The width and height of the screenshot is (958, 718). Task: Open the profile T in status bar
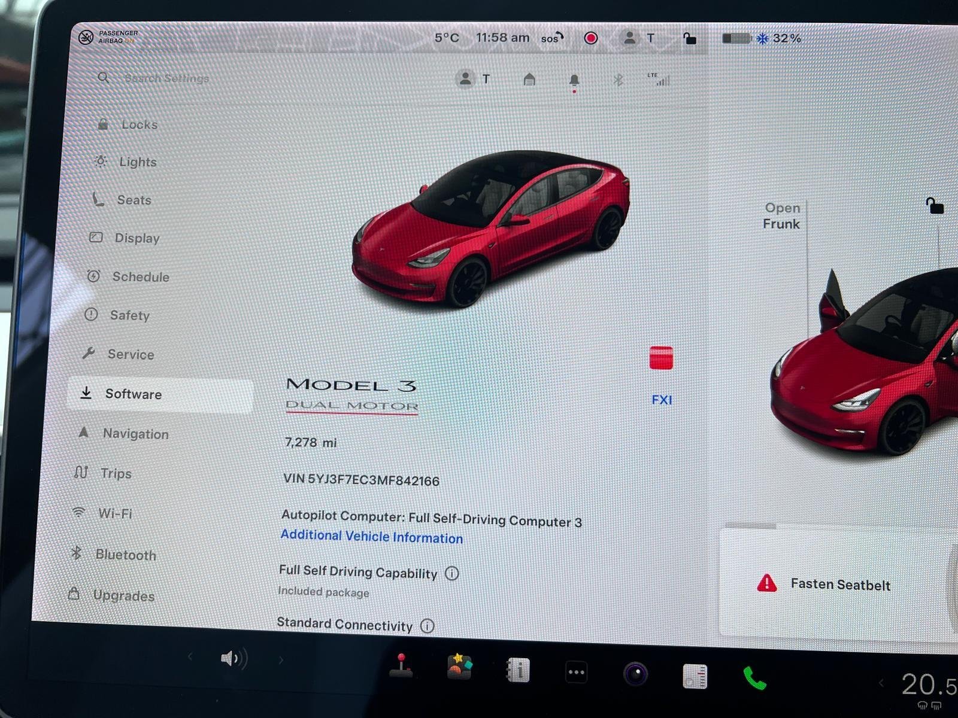638,38
